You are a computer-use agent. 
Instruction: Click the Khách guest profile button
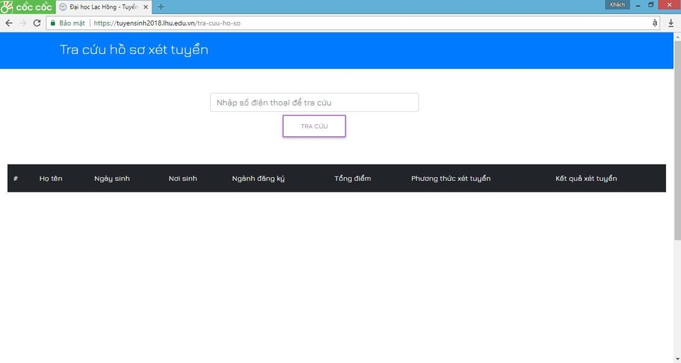(x=617, y=5)
